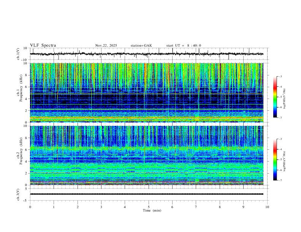301x232 pixels.
Task: Click the ch.2 color bar log(PSD) label
Action: point(285,161)
